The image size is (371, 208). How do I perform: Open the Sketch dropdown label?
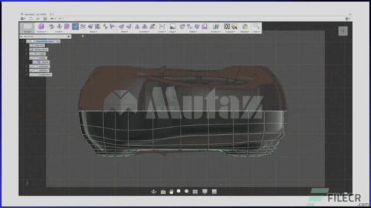click(x=162, y=32)
